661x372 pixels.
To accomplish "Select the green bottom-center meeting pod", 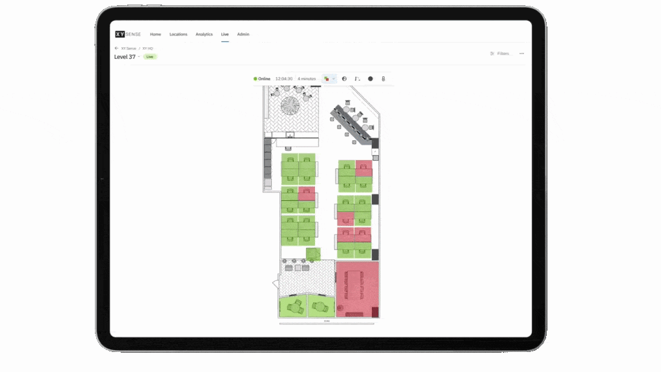I will click(321, 306).
